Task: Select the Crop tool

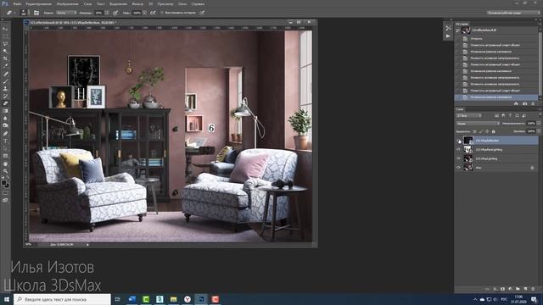Action: click(5, 58)
